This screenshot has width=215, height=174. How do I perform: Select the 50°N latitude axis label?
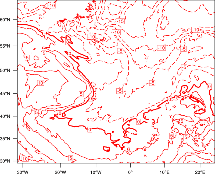pyautogui.click(x=5, y=70)
